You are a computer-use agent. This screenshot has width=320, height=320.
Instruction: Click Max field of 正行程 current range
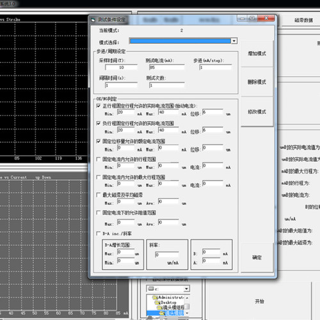pos(168,112)
